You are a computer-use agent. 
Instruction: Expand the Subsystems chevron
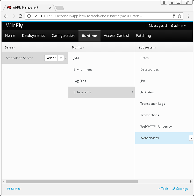(133, 92)
